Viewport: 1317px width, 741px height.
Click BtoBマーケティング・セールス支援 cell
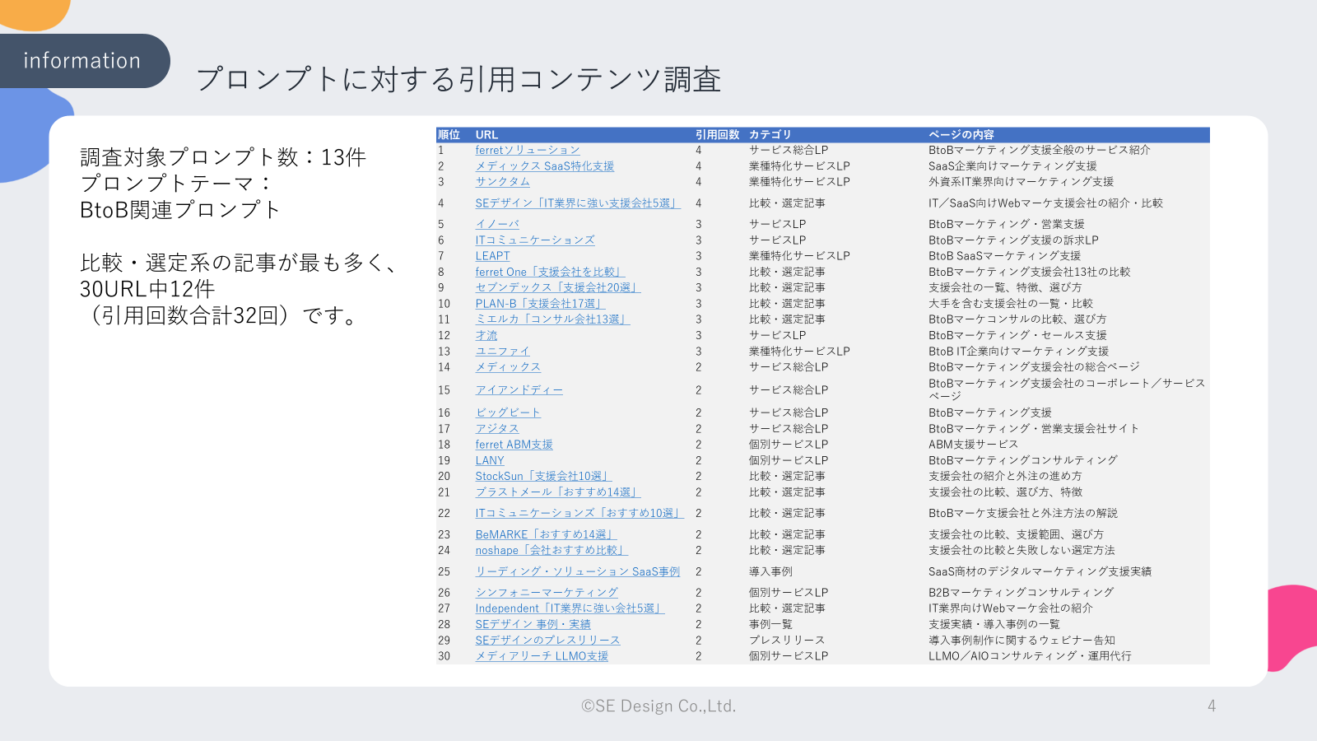click(x=1017, y=335)
